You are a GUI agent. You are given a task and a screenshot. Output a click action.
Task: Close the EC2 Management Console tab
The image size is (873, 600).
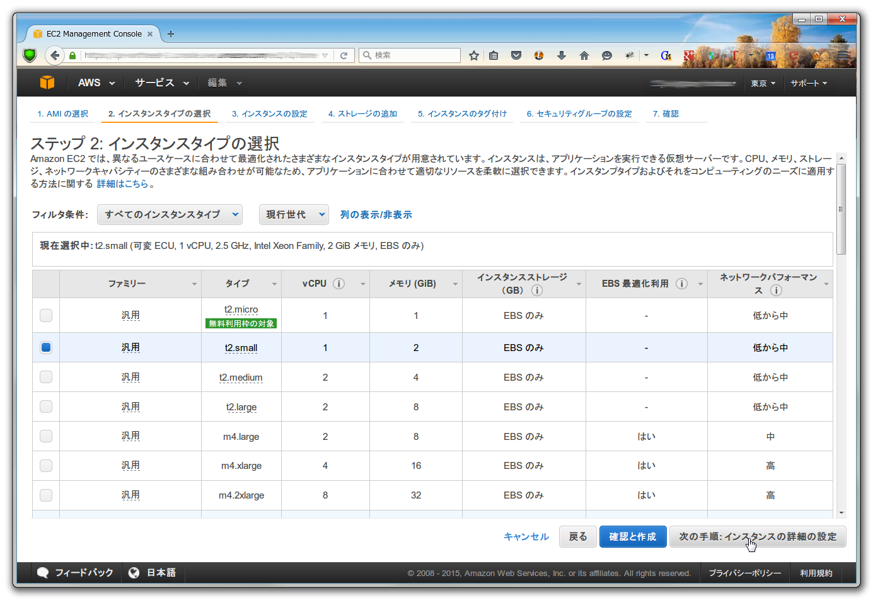click(x=150, y=34)
